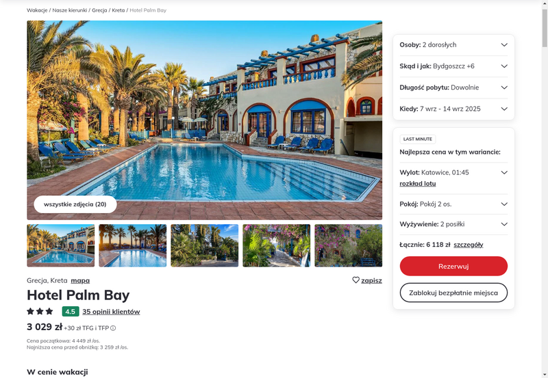Open the rozkład lotu link
This screenshot has width=548, height=378.
tap(418, 183)
